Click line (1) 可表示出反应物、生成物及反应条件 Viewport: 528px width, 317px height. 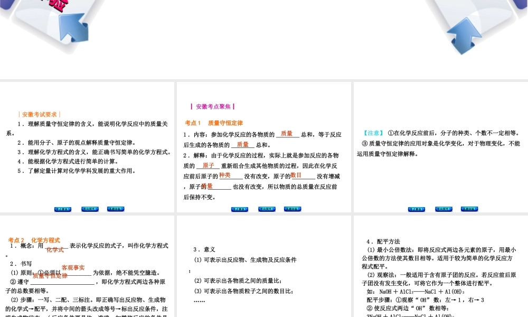tap(246, 260)
